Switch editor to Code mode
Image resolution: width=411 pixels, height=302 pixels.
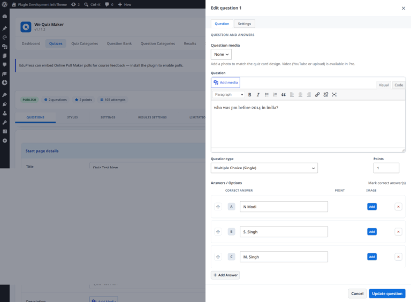[398, 85]
